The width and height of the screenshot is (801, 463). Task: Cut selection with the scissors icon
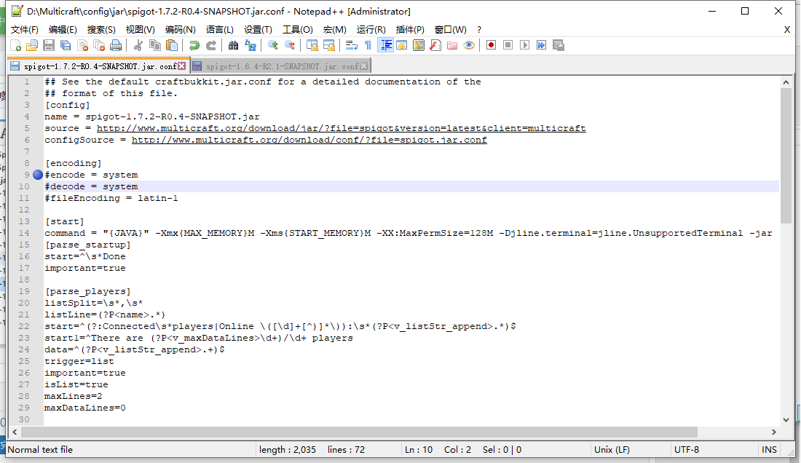[x=138, y=45]
